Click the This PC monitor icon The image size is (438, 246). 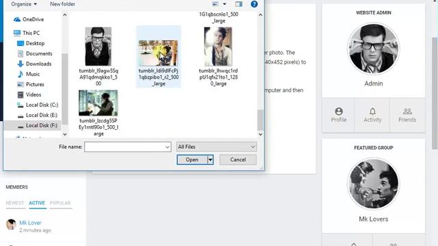coord(17,33)
